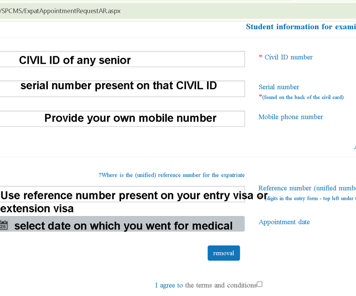Click the 'Reference number (unified' label

(x=307, y=188)
